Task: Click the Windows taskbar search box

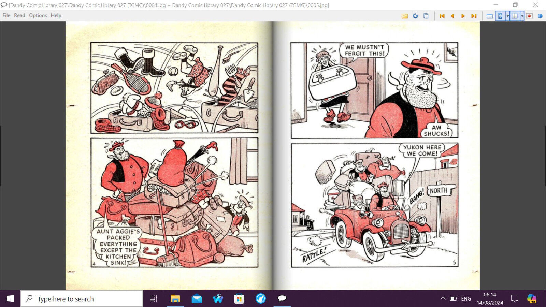Action: (x=82, y=299)
